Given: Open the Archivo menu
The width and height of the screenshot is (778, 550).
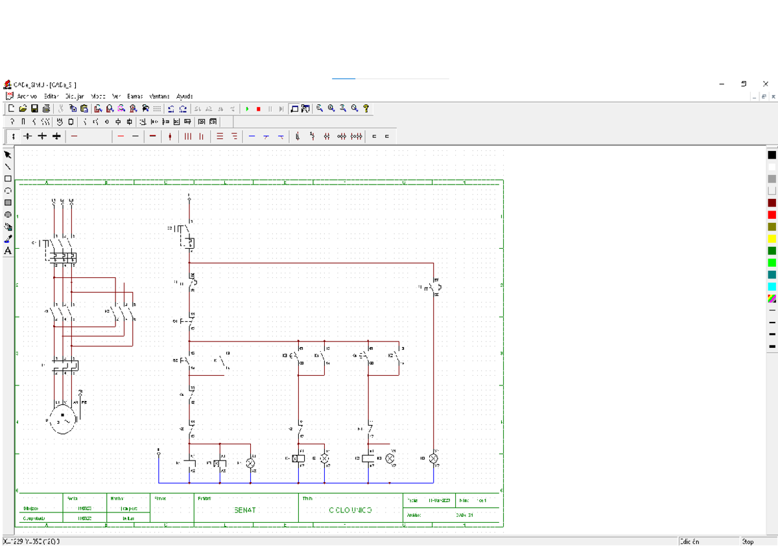Looking at the screenshot, I should coord(27,96).
